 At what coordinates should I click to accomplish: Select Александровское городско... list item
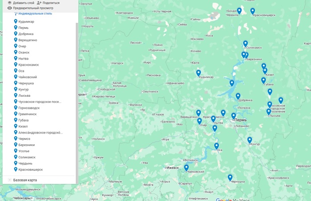pyautogui.click(x=40, y=133)
